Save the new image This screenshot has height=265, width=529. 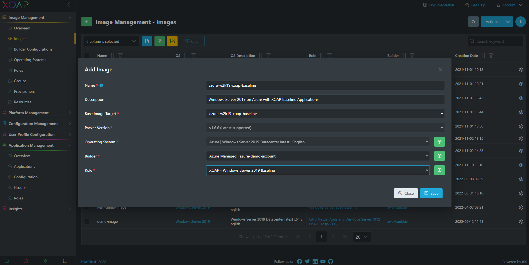point(431,193)
